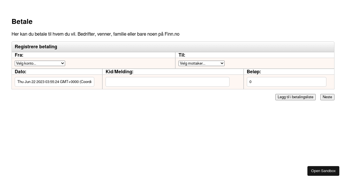Select the Dato input field
The width and height of the screenshot is (346, 181).
54,82
